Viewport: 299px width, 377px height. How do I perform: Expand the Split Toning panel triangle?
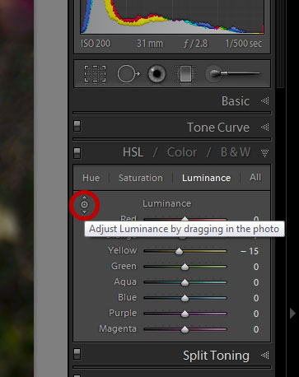click(x=265, y=356)
